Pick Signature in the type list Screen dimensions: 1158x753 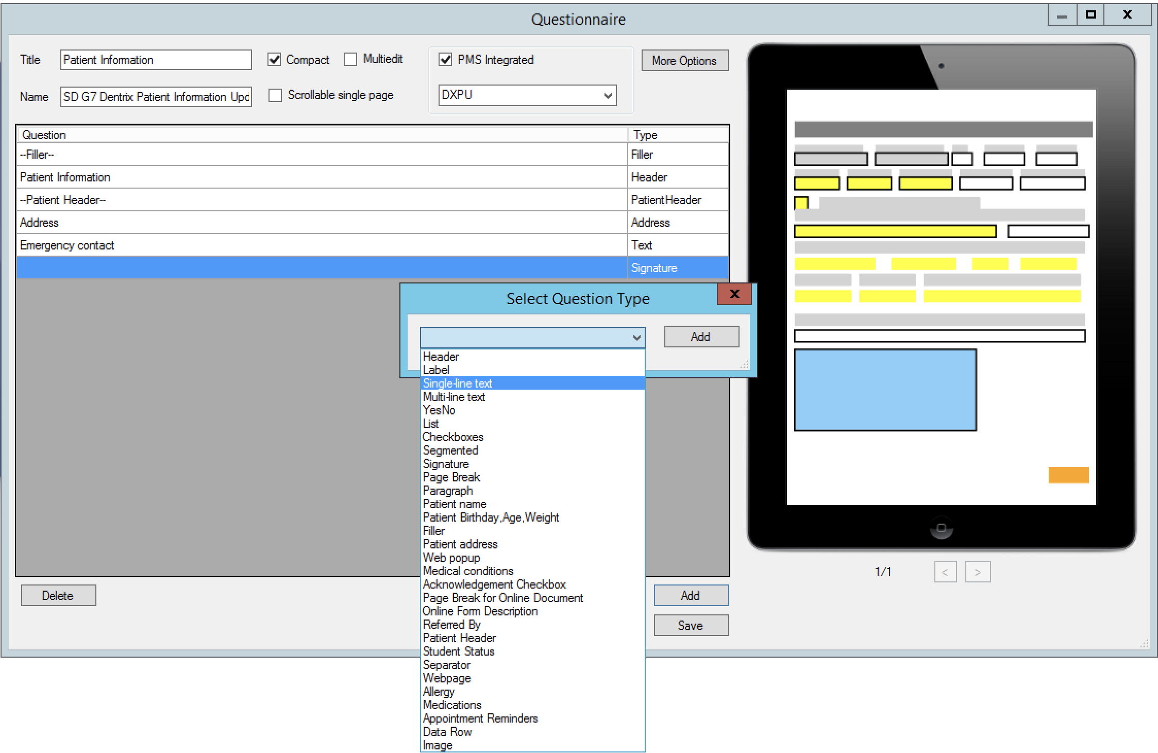[532, 464]
